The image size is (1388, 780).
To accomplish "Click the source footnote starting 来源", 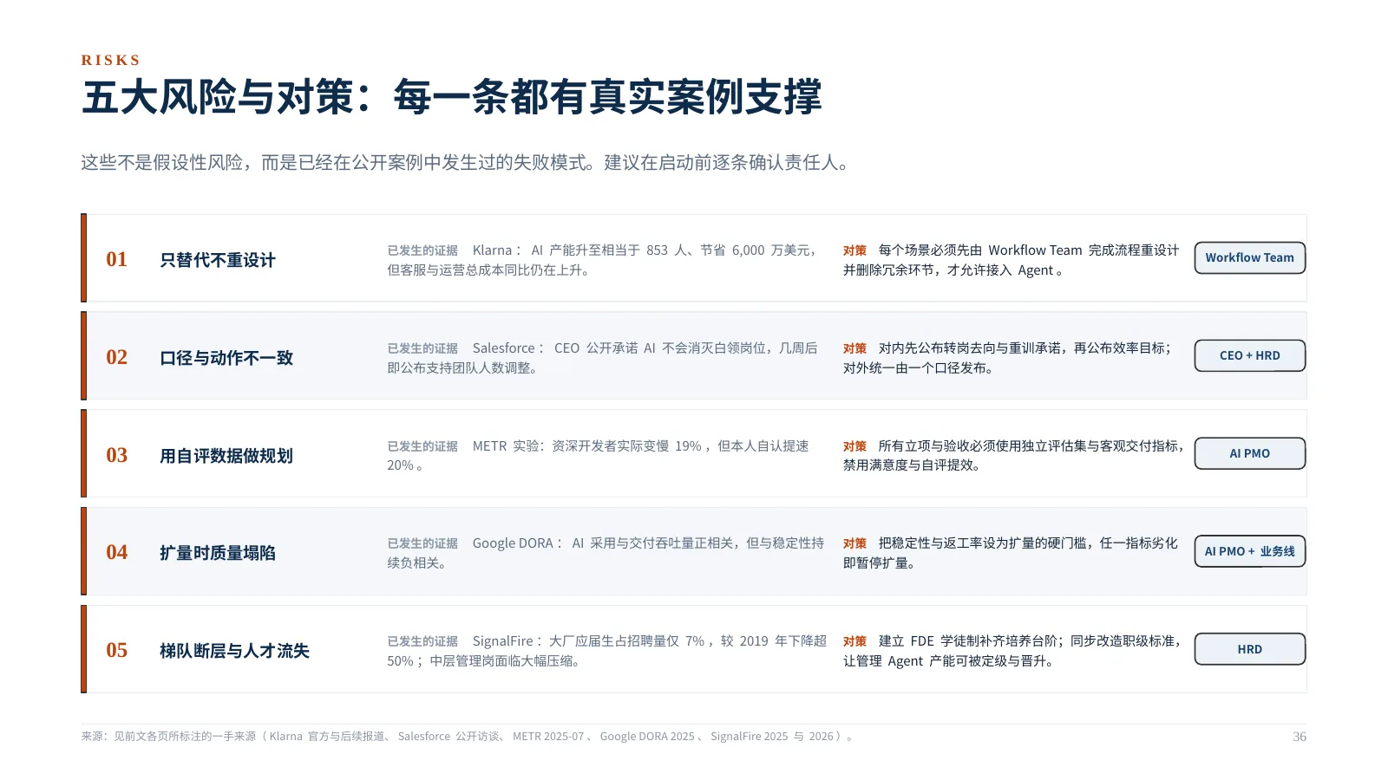I will pyautogui.click(x=468, y=737).
